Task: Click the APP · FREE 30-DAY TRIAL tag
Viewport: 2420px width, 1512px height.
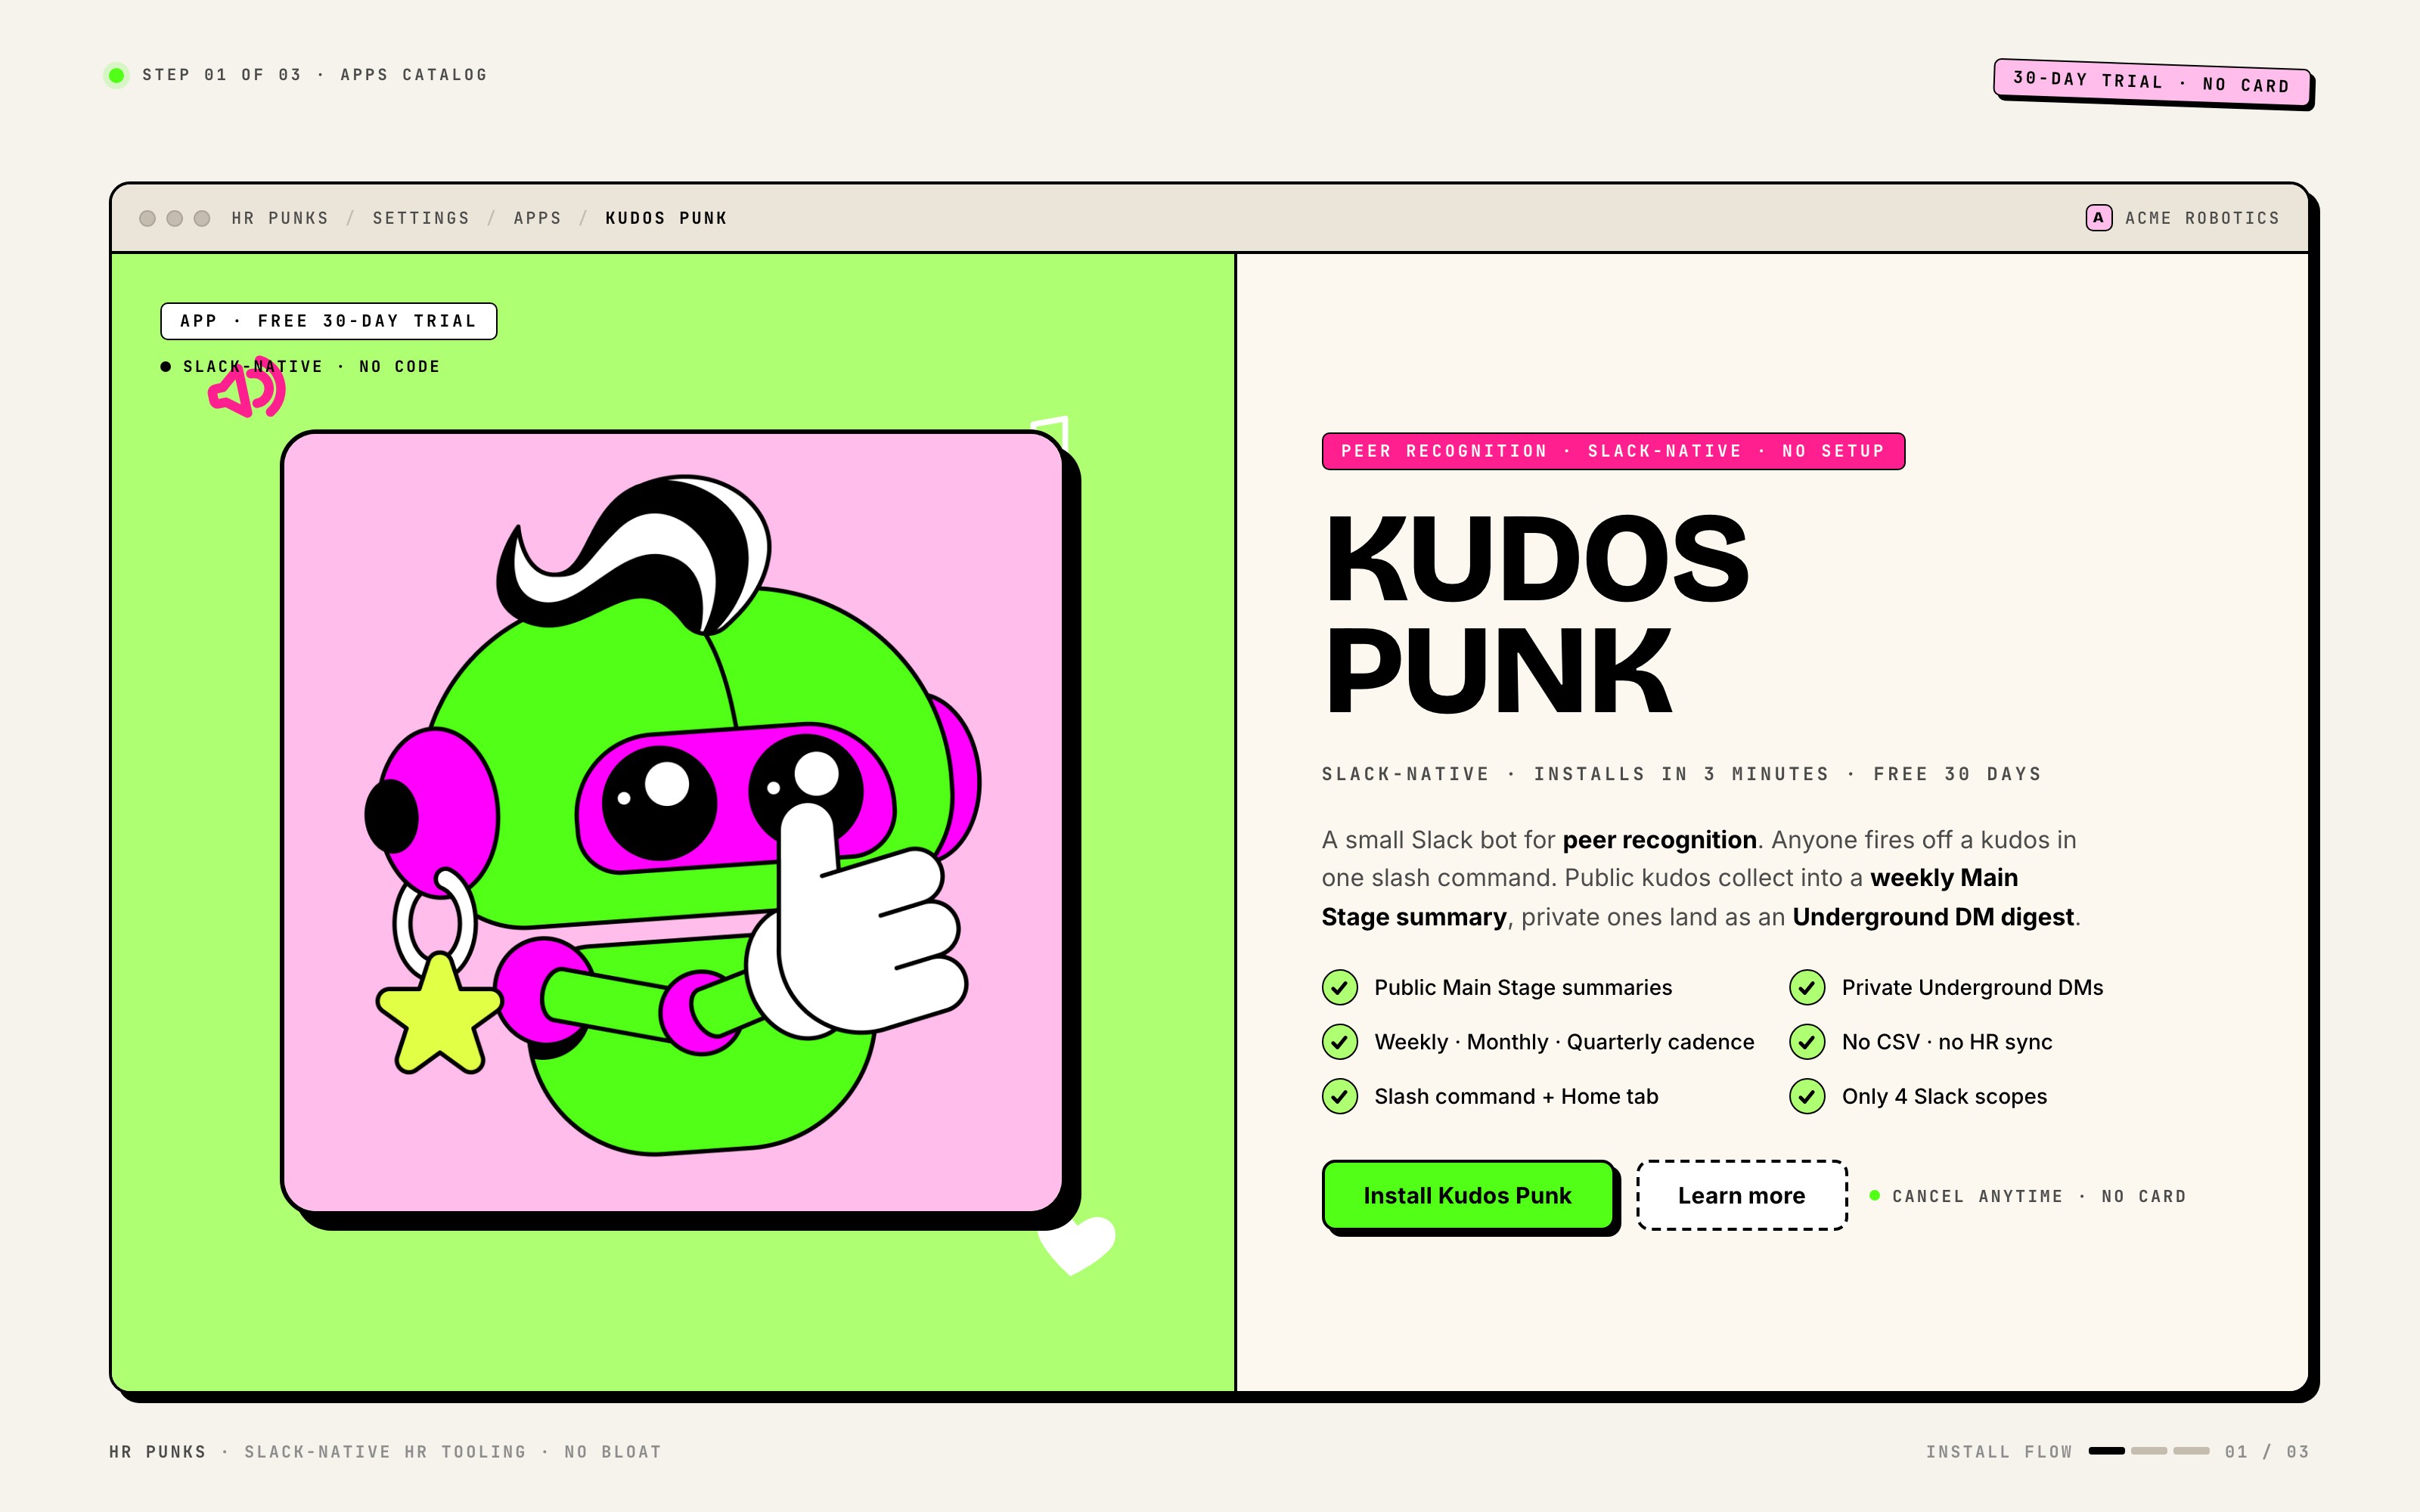Action: point(329,321)
